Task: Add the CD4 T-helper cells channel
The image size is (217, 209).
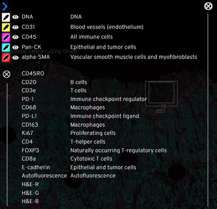Action: (27, 142)
